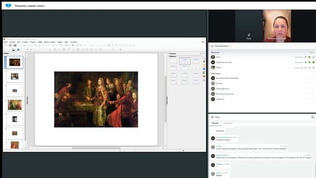Switch to the Общий chat tab
Screen dimensions: 316x178
215,123
